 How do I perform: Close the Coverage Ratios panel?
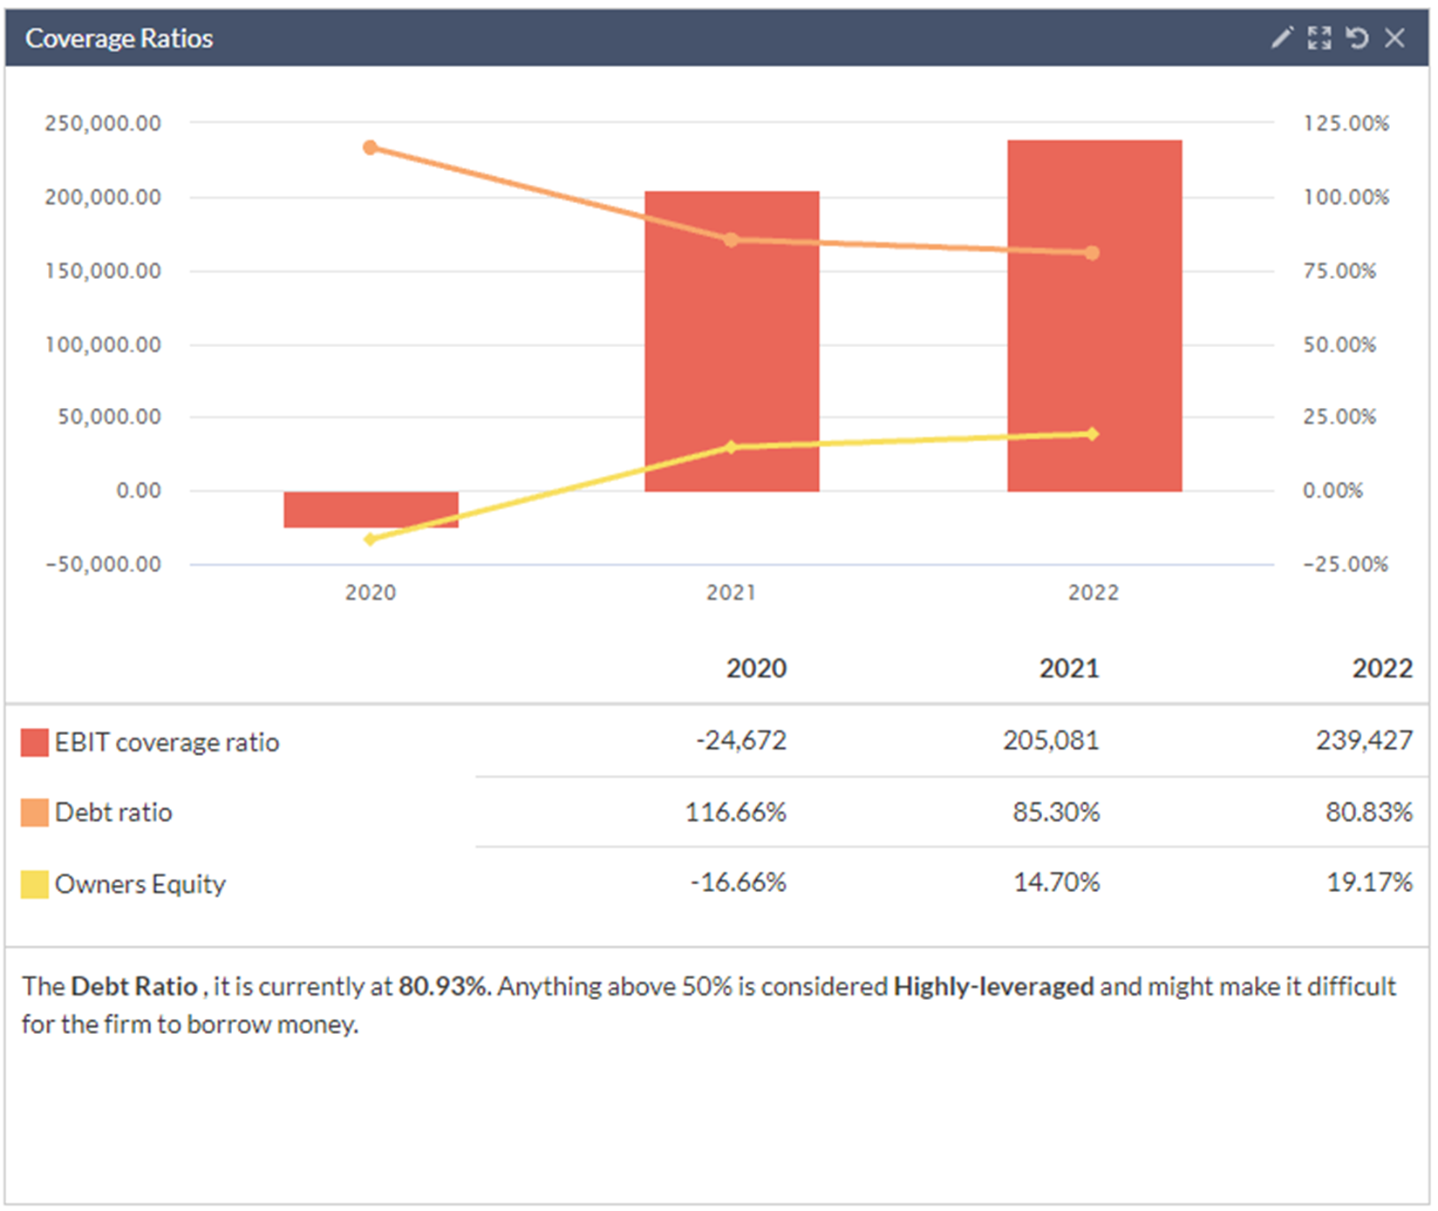coord(1394,37)
